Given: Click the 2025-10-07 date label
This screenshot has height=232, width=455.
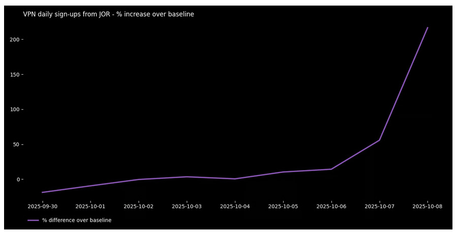Looking at the screenshot, I should 379,207.
